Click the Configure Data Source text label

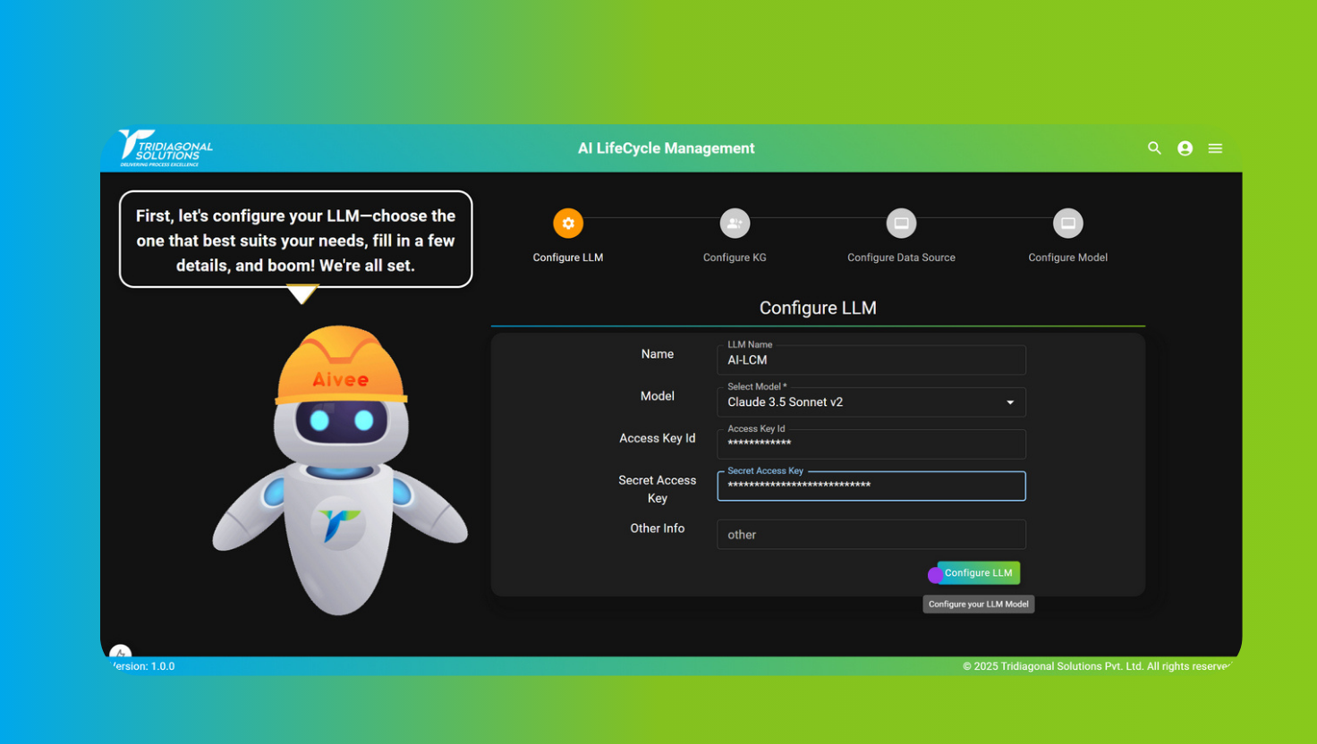[901, 258]
